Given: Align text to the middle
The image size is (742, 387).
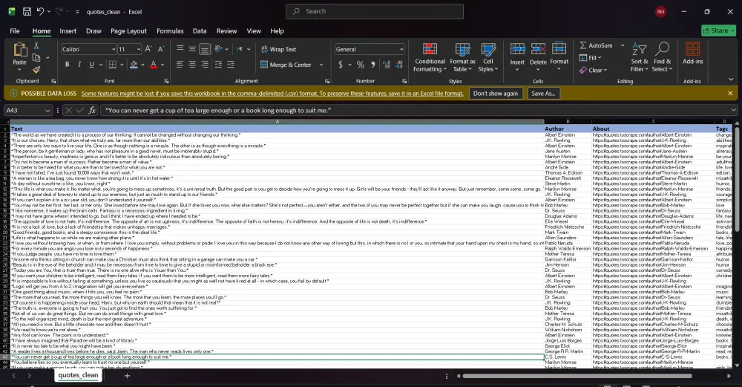Looking at the screenshot, I should point(192,49).
